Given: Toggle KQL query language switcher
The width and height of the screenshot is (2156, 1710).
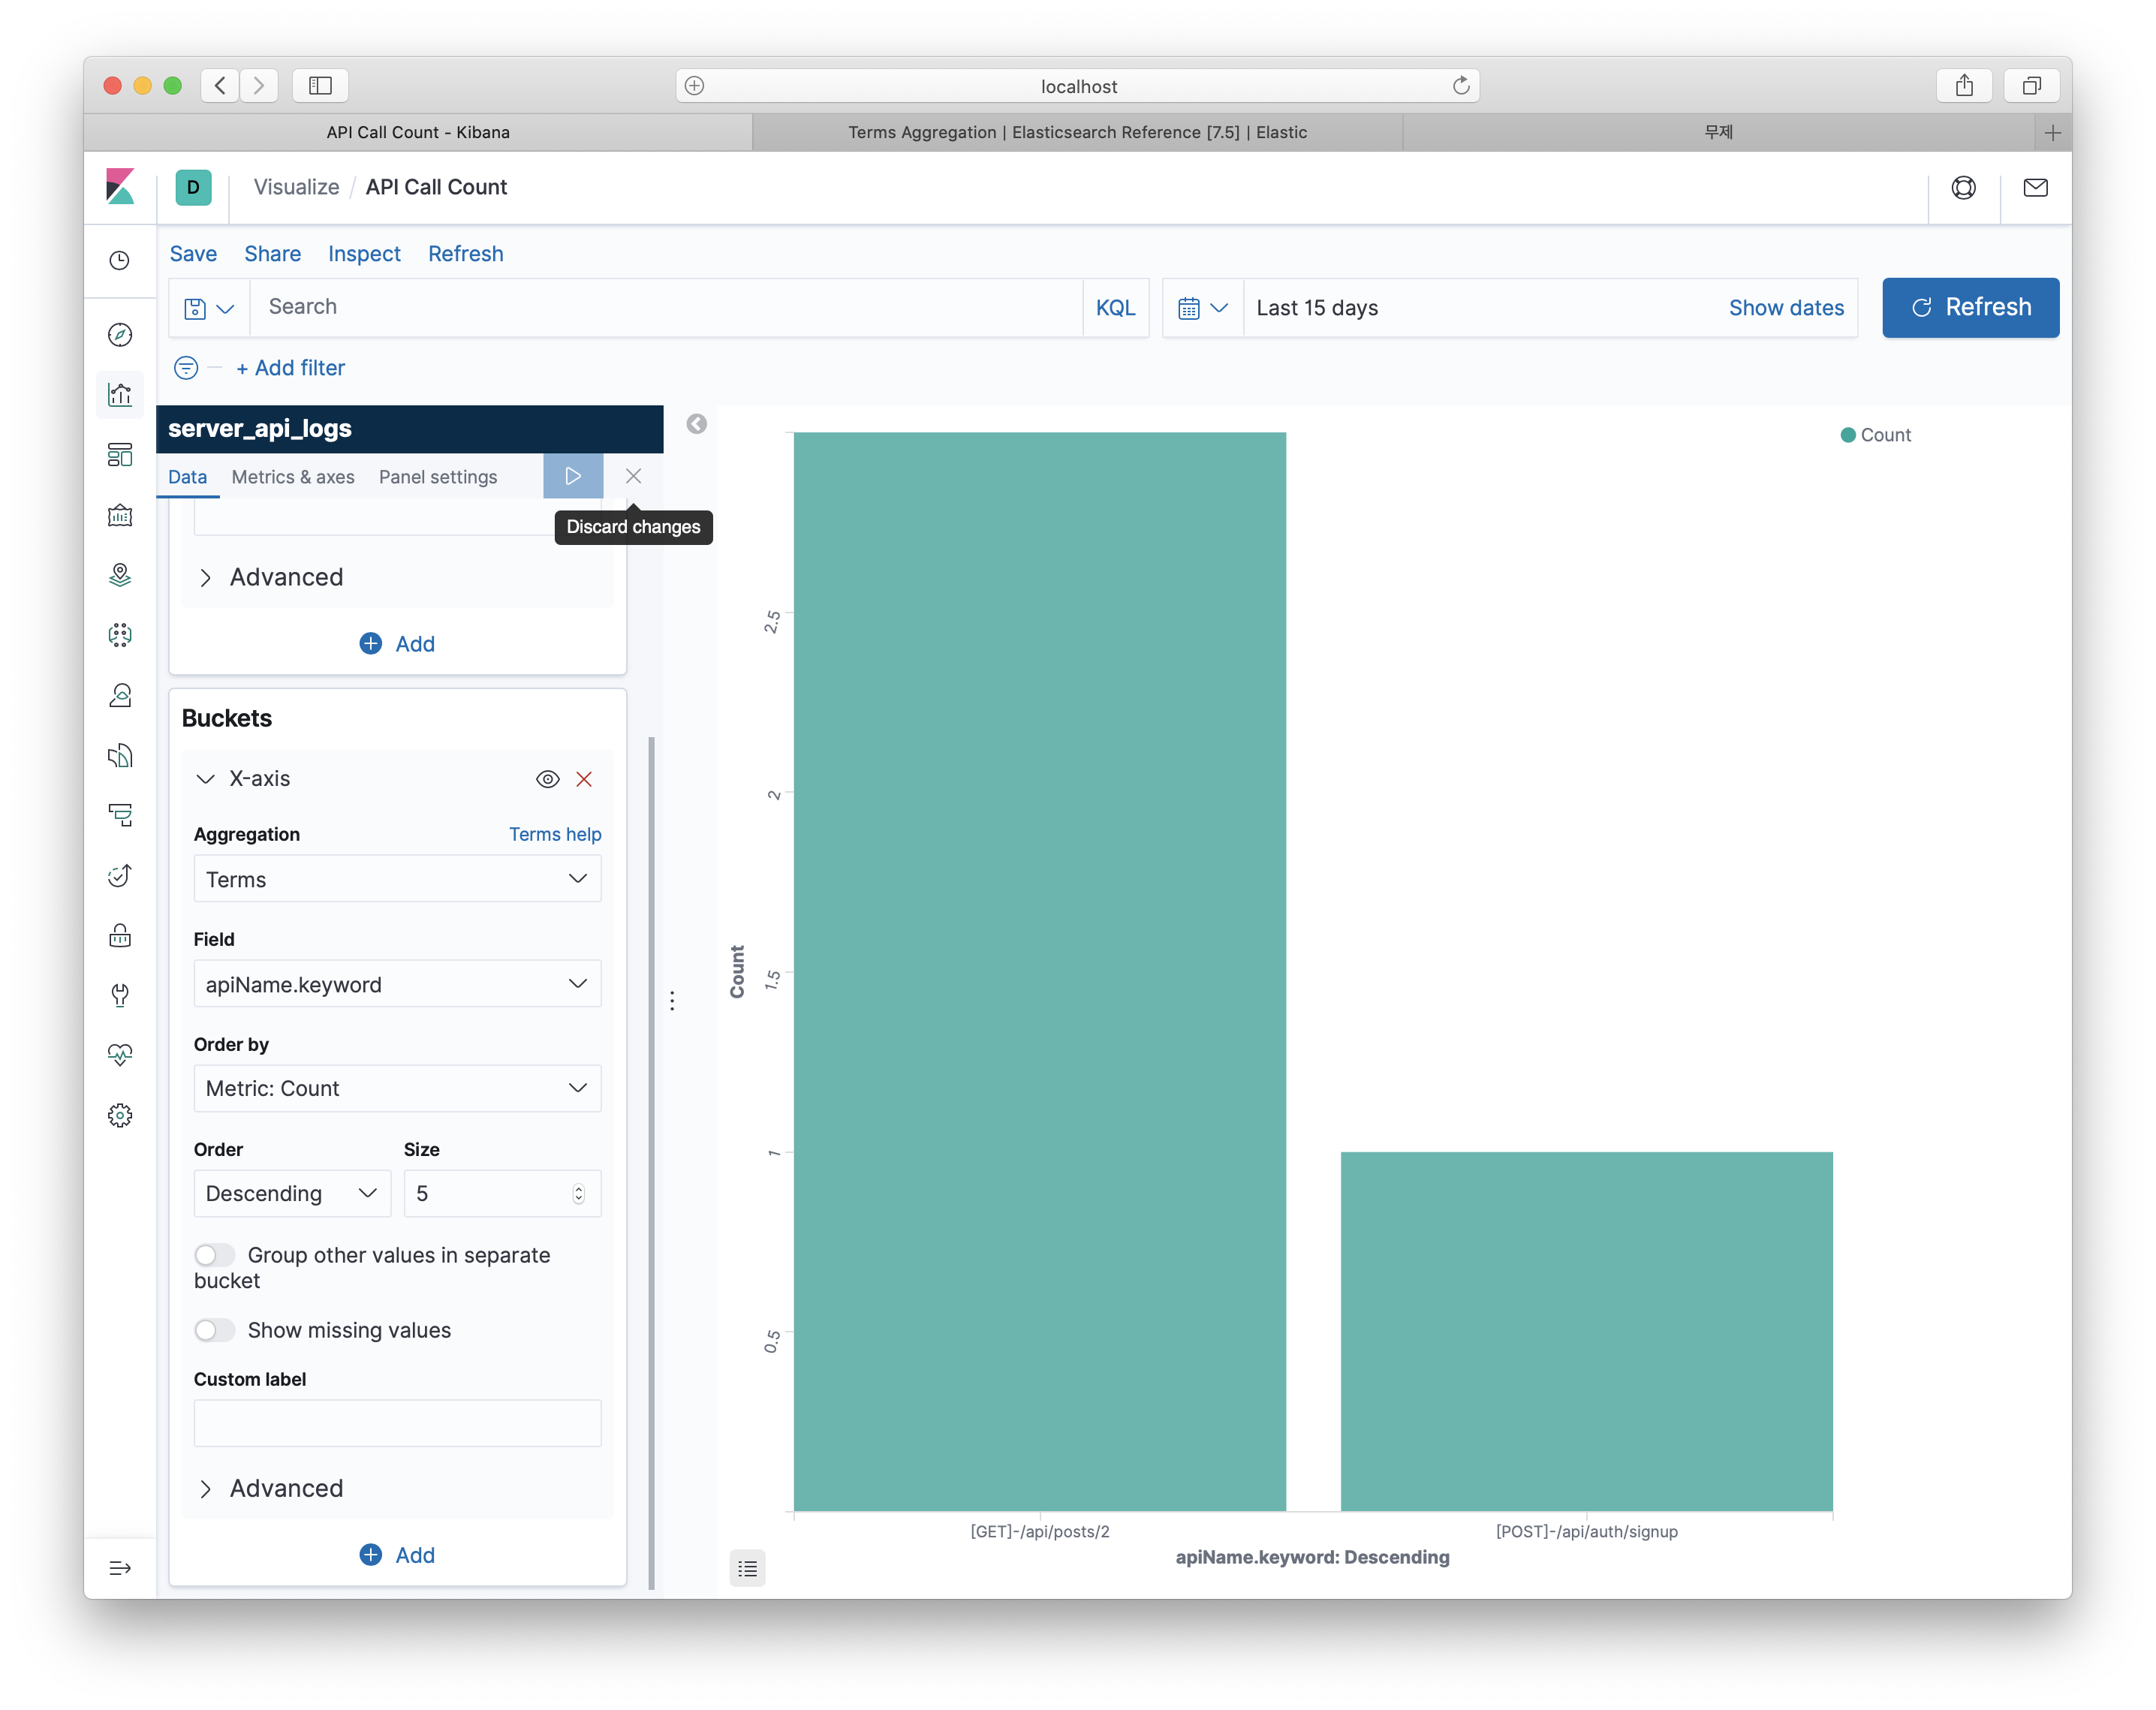Looking at the screenshot, I should point(1115,308).
